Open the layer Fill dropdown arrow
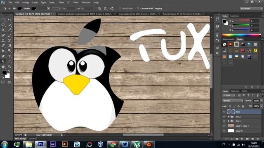Viewport: 264px width, 148px height. tap(262, 106)
